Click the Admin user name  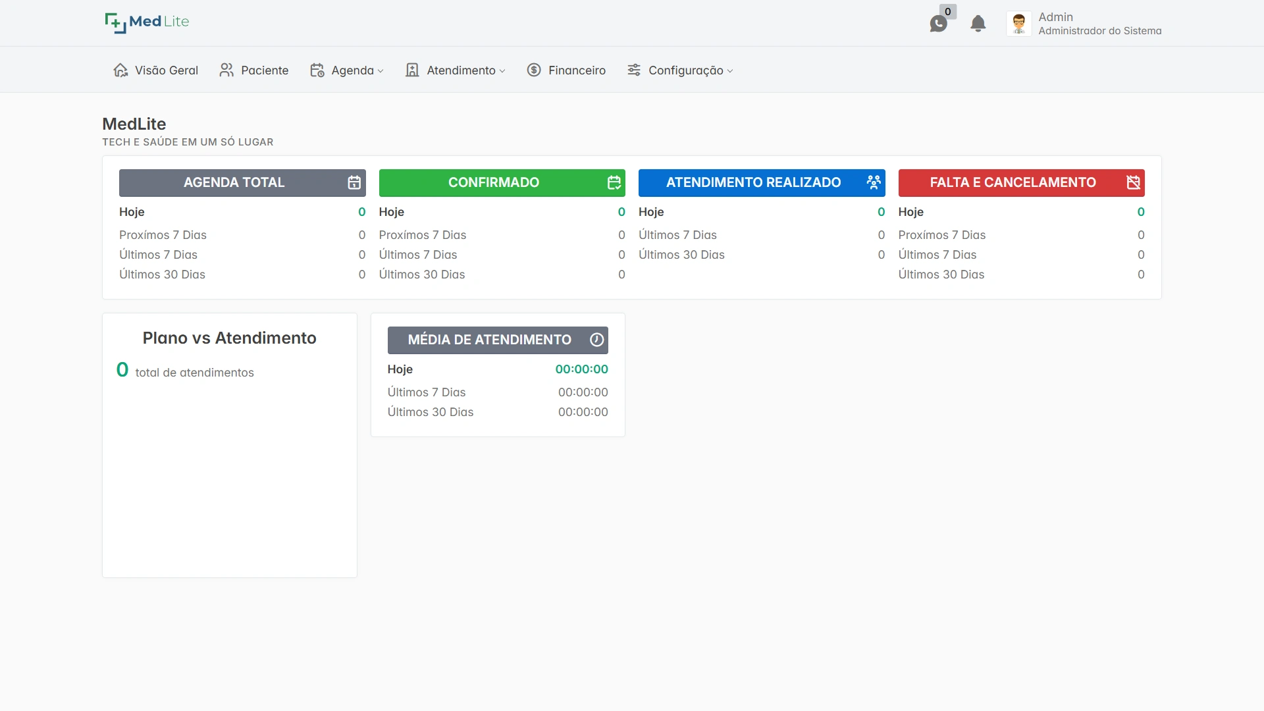[x=1055, y=17]
